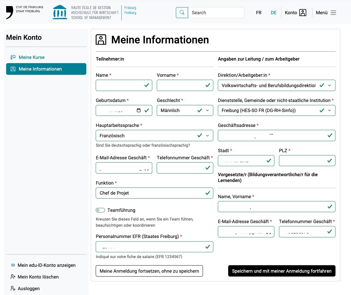Toggle the Teamführung switch
351x295 pixels.
pyautogui.click(x=101, y=210)
